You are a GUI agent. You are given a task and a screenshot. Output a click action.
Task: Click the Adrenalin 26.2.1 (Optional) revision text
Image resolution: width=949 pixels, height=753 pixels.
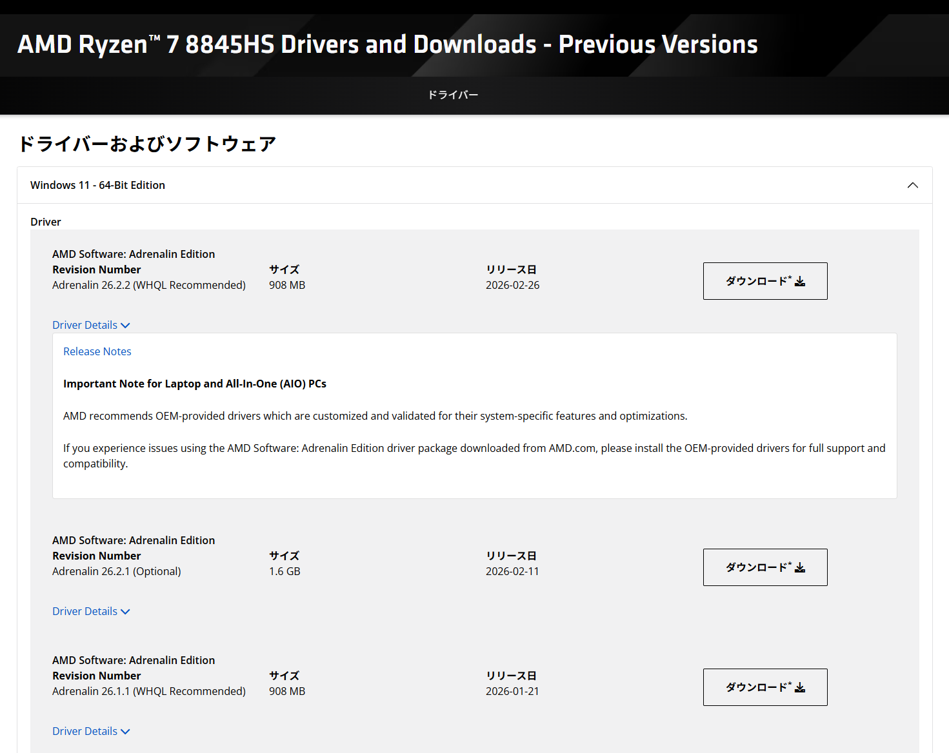pos(117,572)
